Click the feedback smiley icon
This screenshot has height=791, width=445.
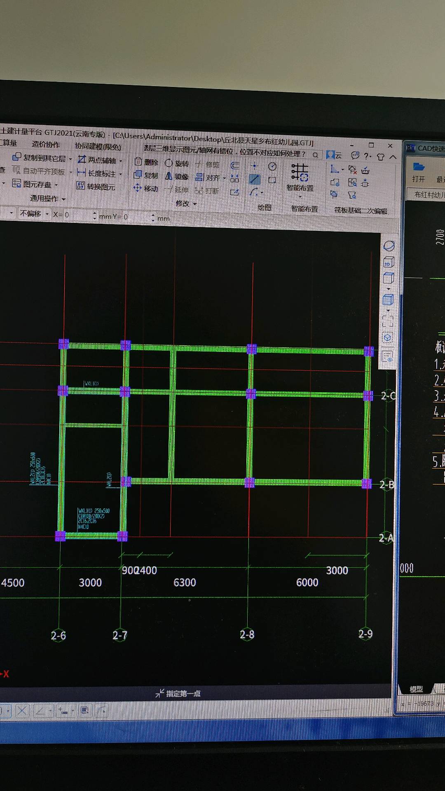[x=355, y=155]
